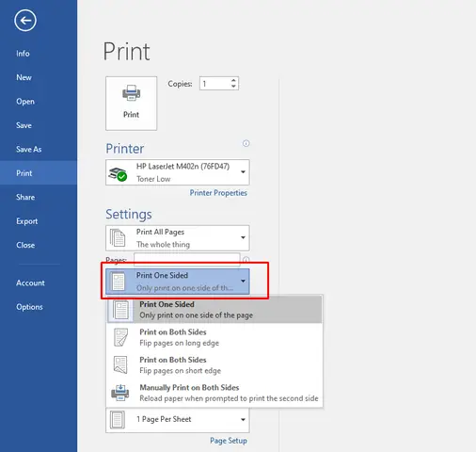Click into the Pages input field
Image resolution: width=476 pixels, height=452 pixels.
(187, 259)
